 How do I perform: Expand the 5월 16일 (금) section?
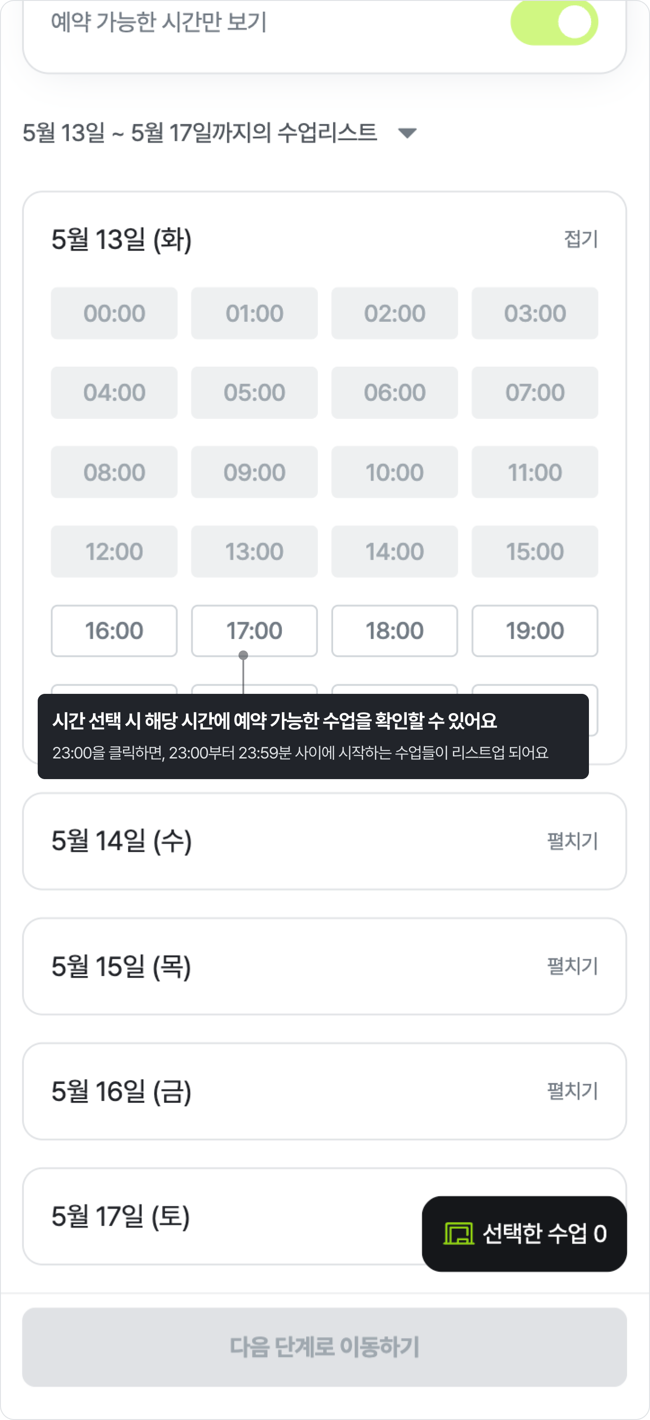tap(572, 1091)
